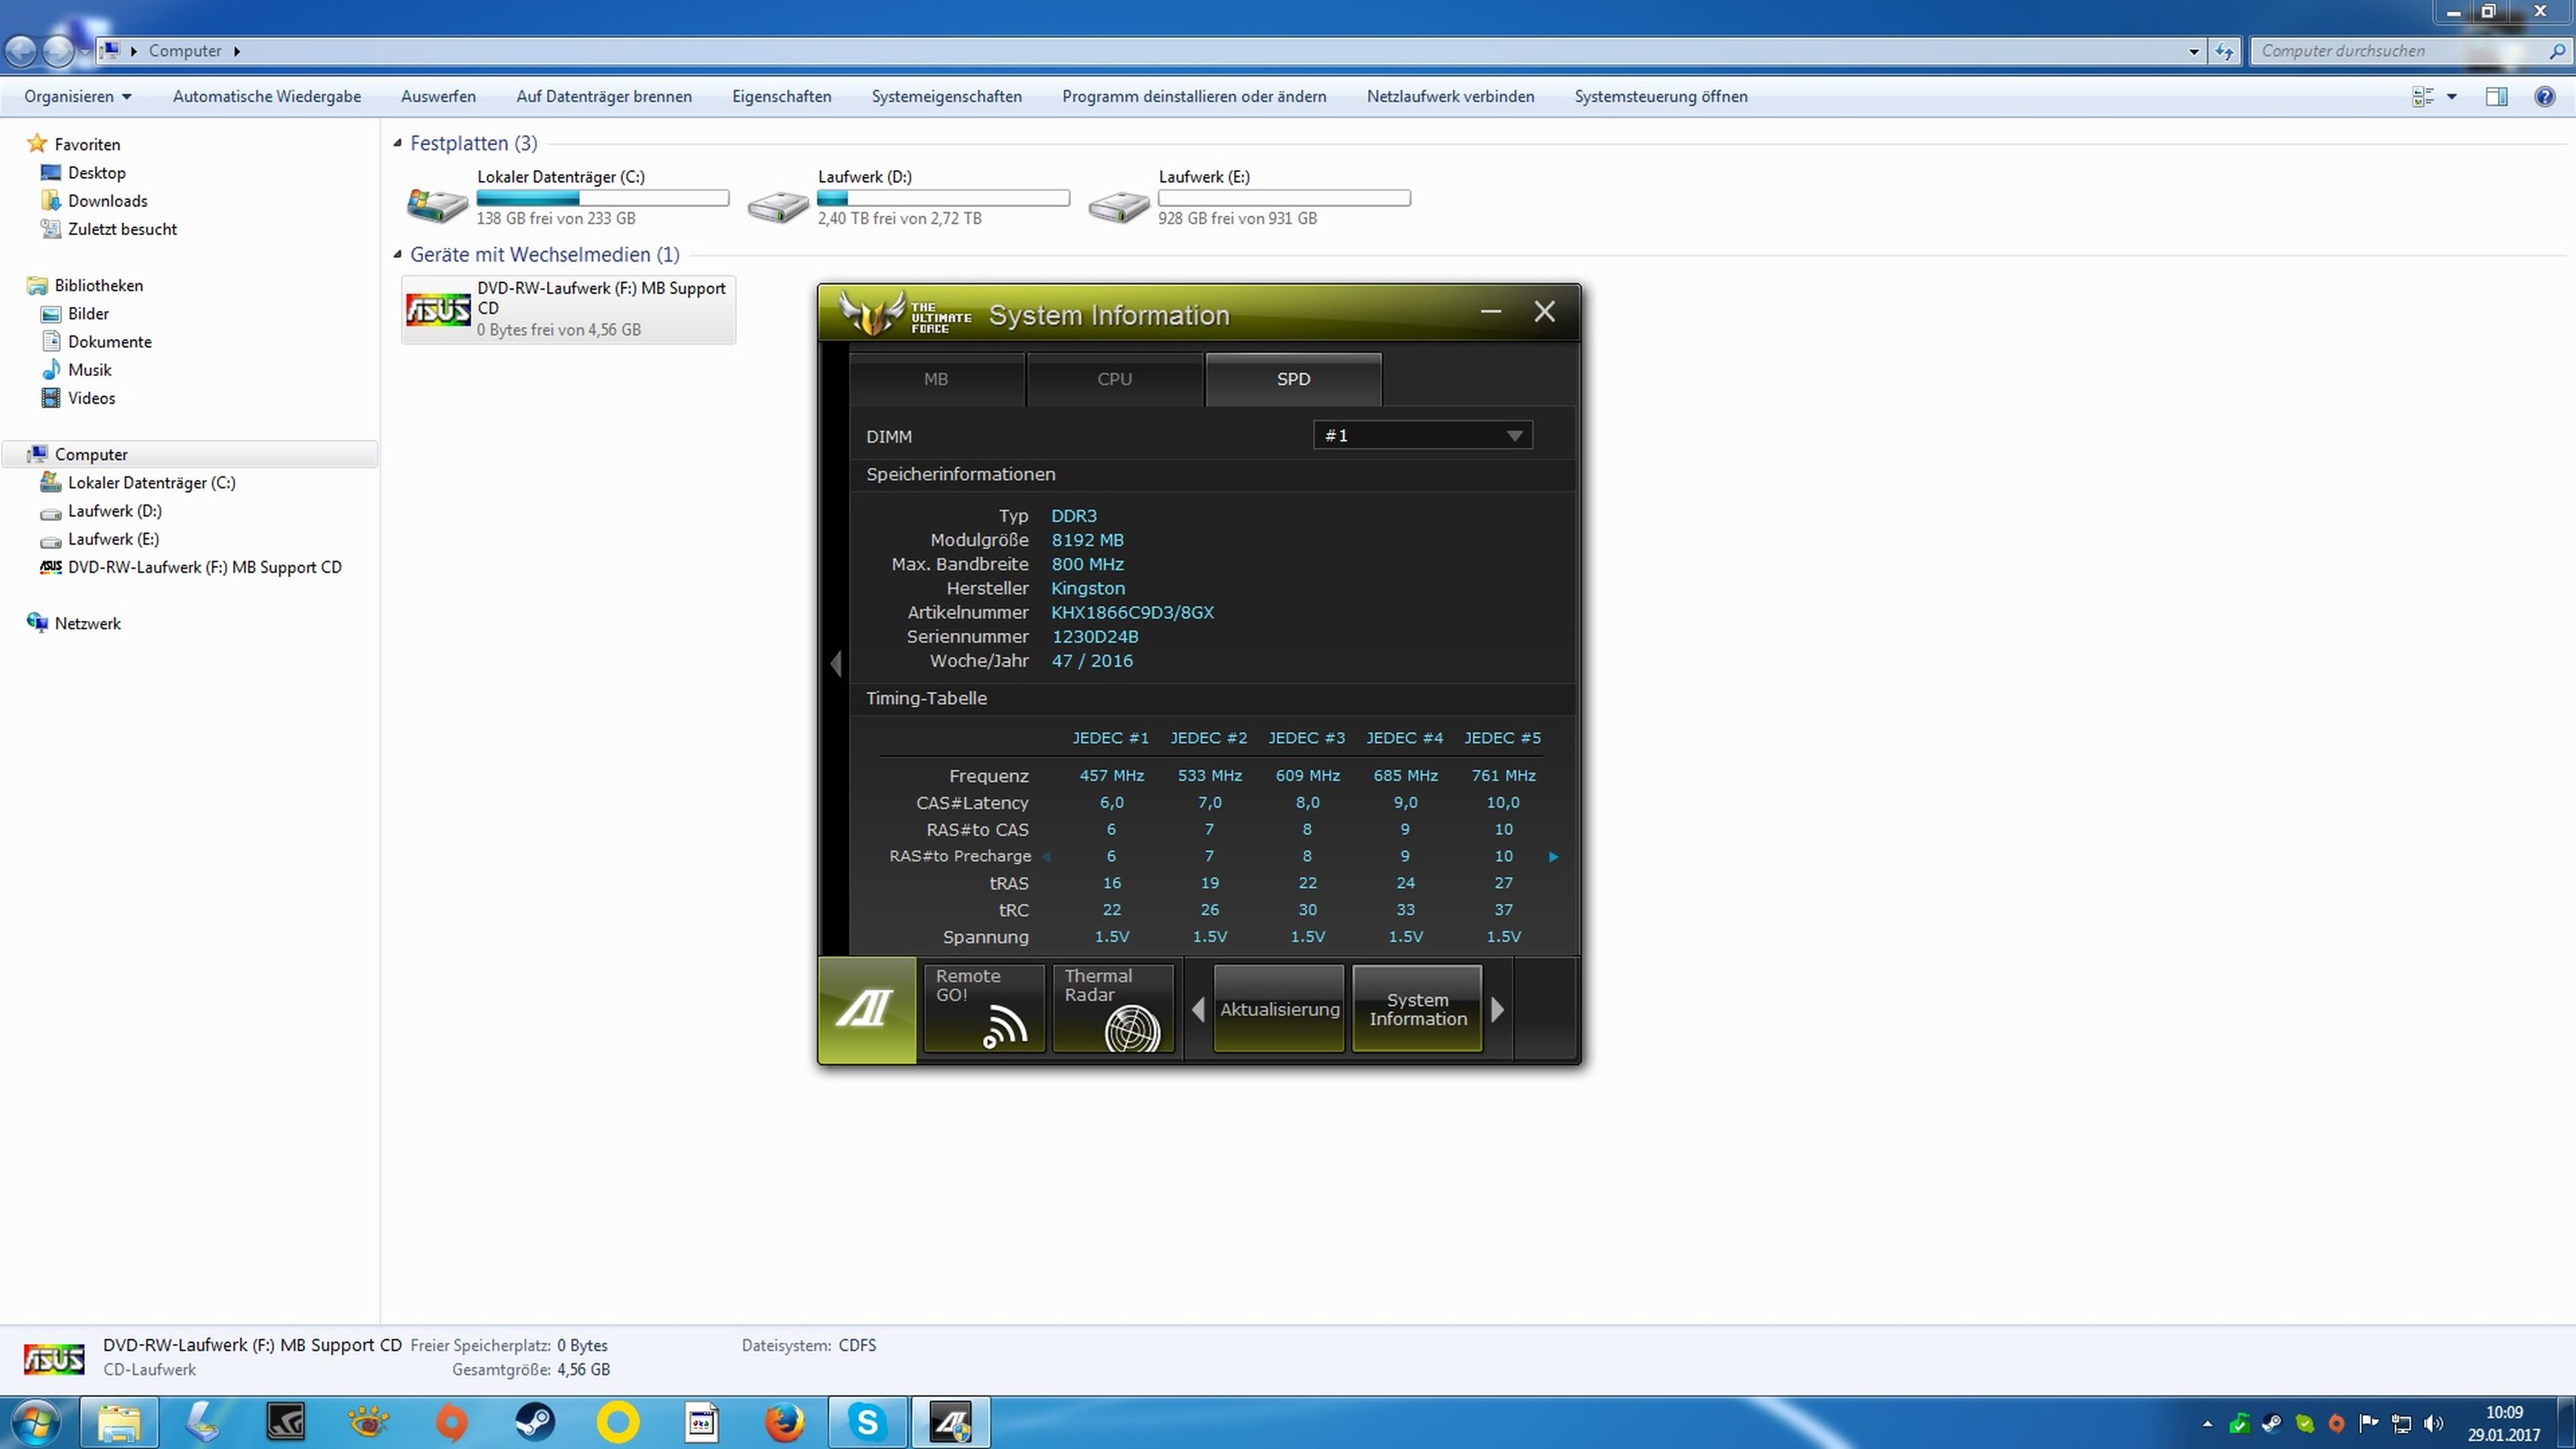Click the AI Suite logo button
This screenshot has width=2576, height=1449.
click(866, 1010)
